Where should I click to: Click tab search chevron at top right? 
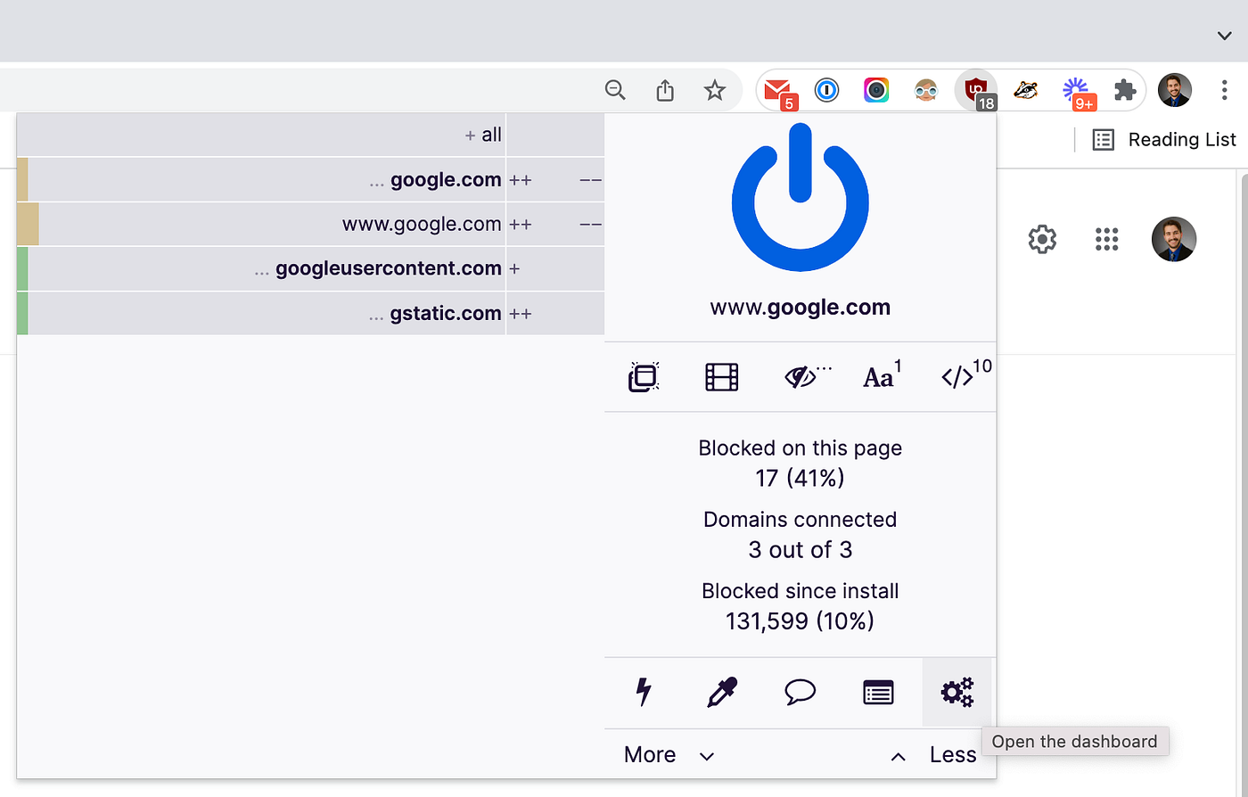click(x=1224, y=35)
